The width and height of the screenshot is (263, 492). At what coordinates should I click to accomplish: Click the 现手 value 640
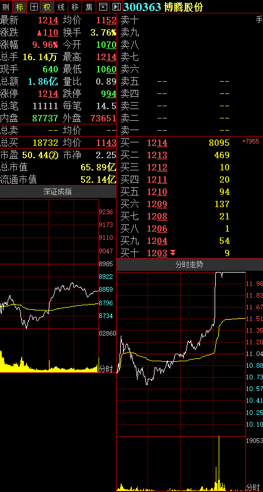[x=51, y=69]
